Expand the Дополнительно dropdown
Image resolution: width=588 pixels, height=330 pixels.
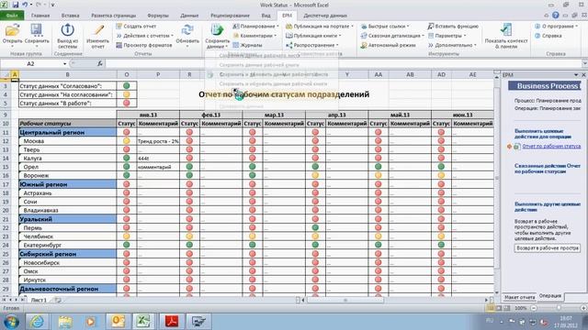pos(475,45)
